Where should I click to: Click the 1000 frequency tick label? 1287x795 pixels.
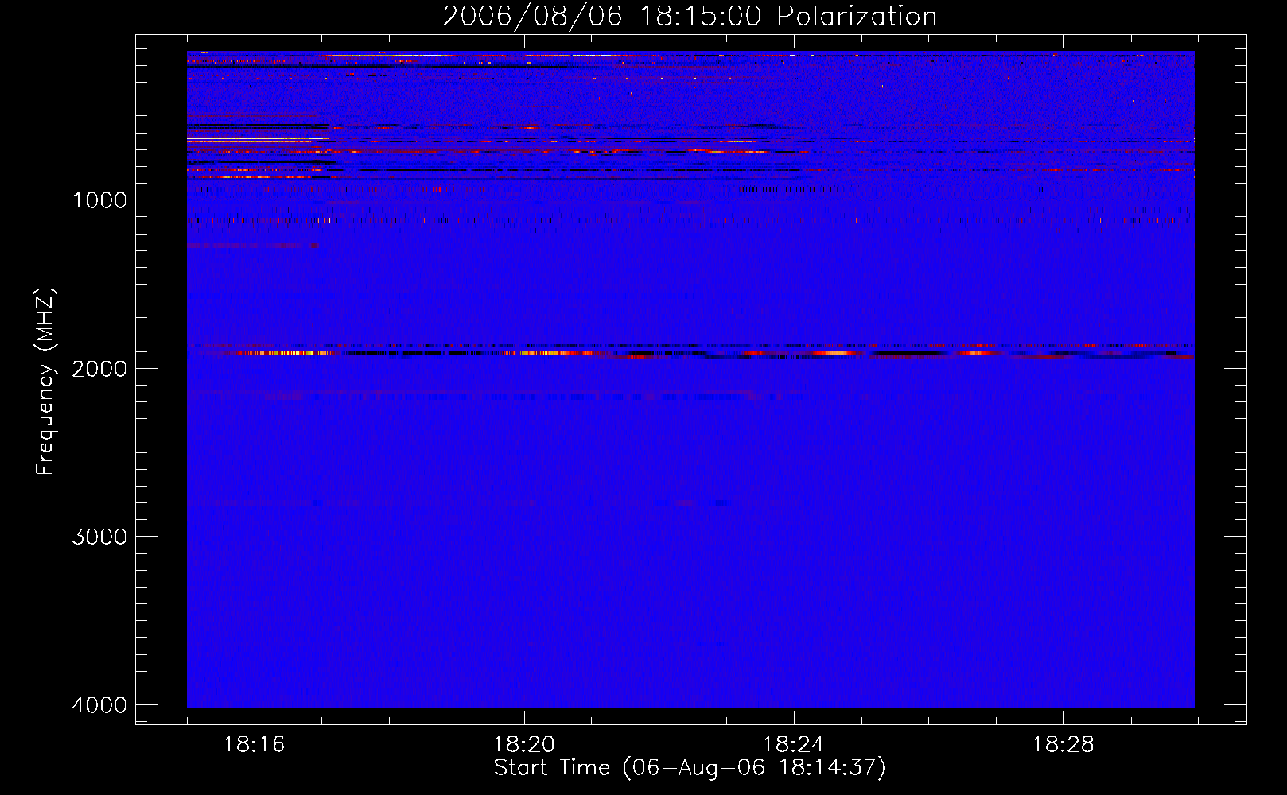tap(99, 200)
